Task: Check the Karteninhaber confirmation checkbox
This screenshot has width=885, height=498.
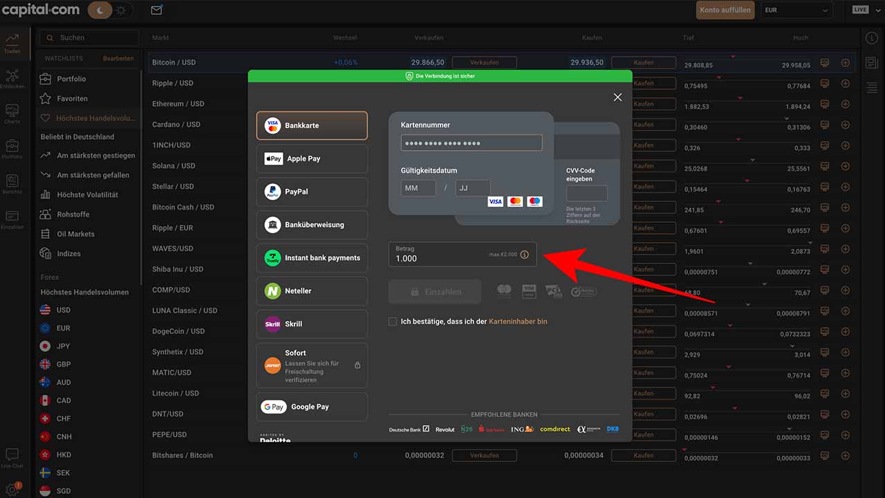Action: [393, 322]
